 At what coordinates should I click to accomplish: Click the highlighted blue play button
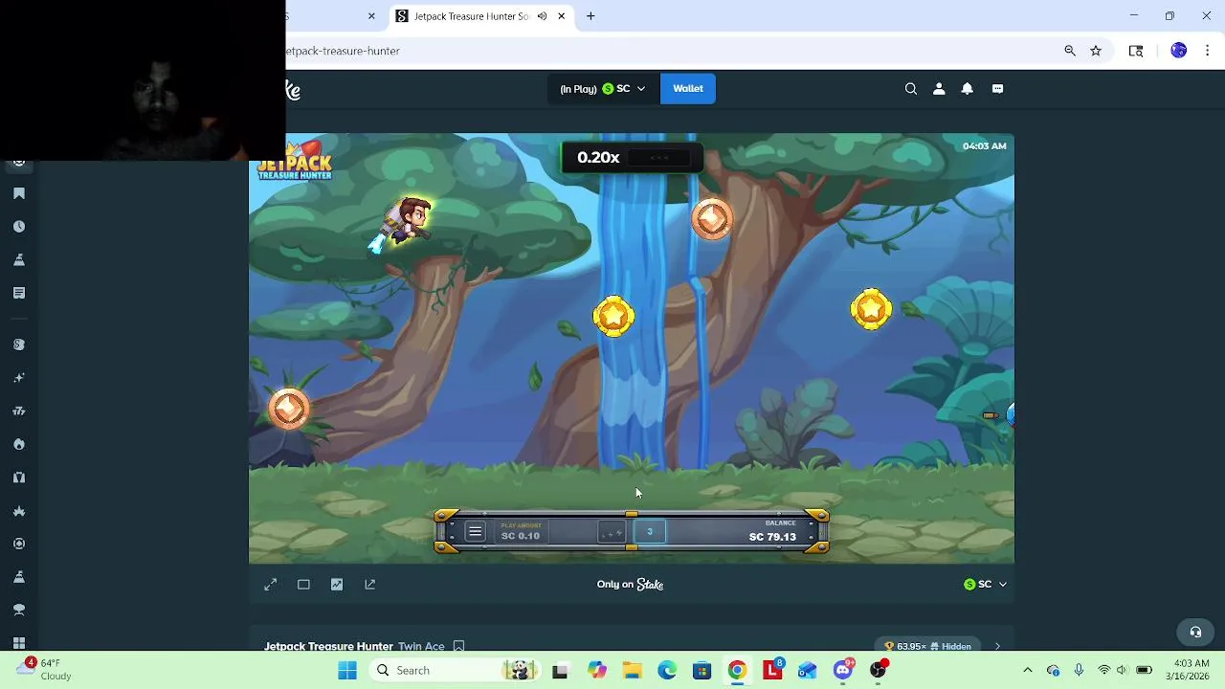649,532
